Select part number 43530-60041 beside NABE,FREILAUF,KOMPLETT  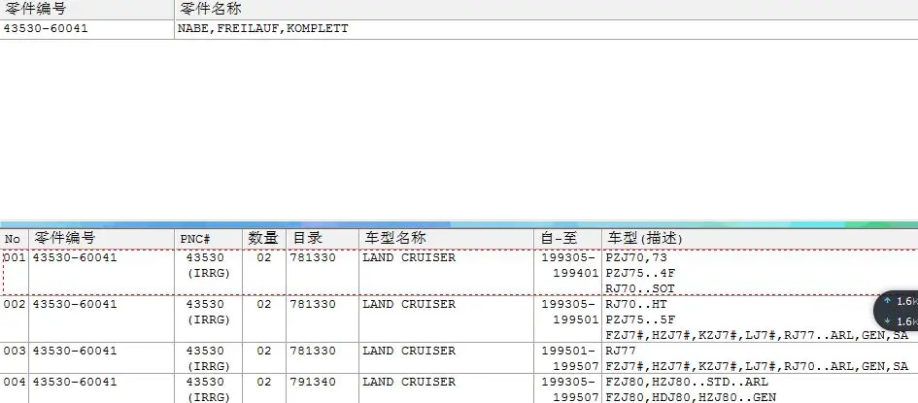click(87, 29)
